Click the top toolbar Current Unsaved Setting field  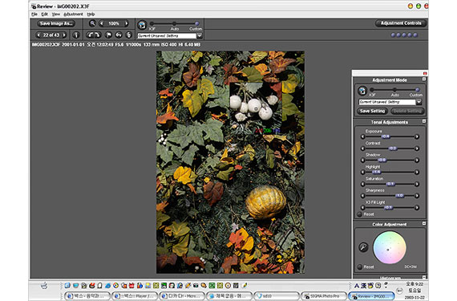[167, 35]
